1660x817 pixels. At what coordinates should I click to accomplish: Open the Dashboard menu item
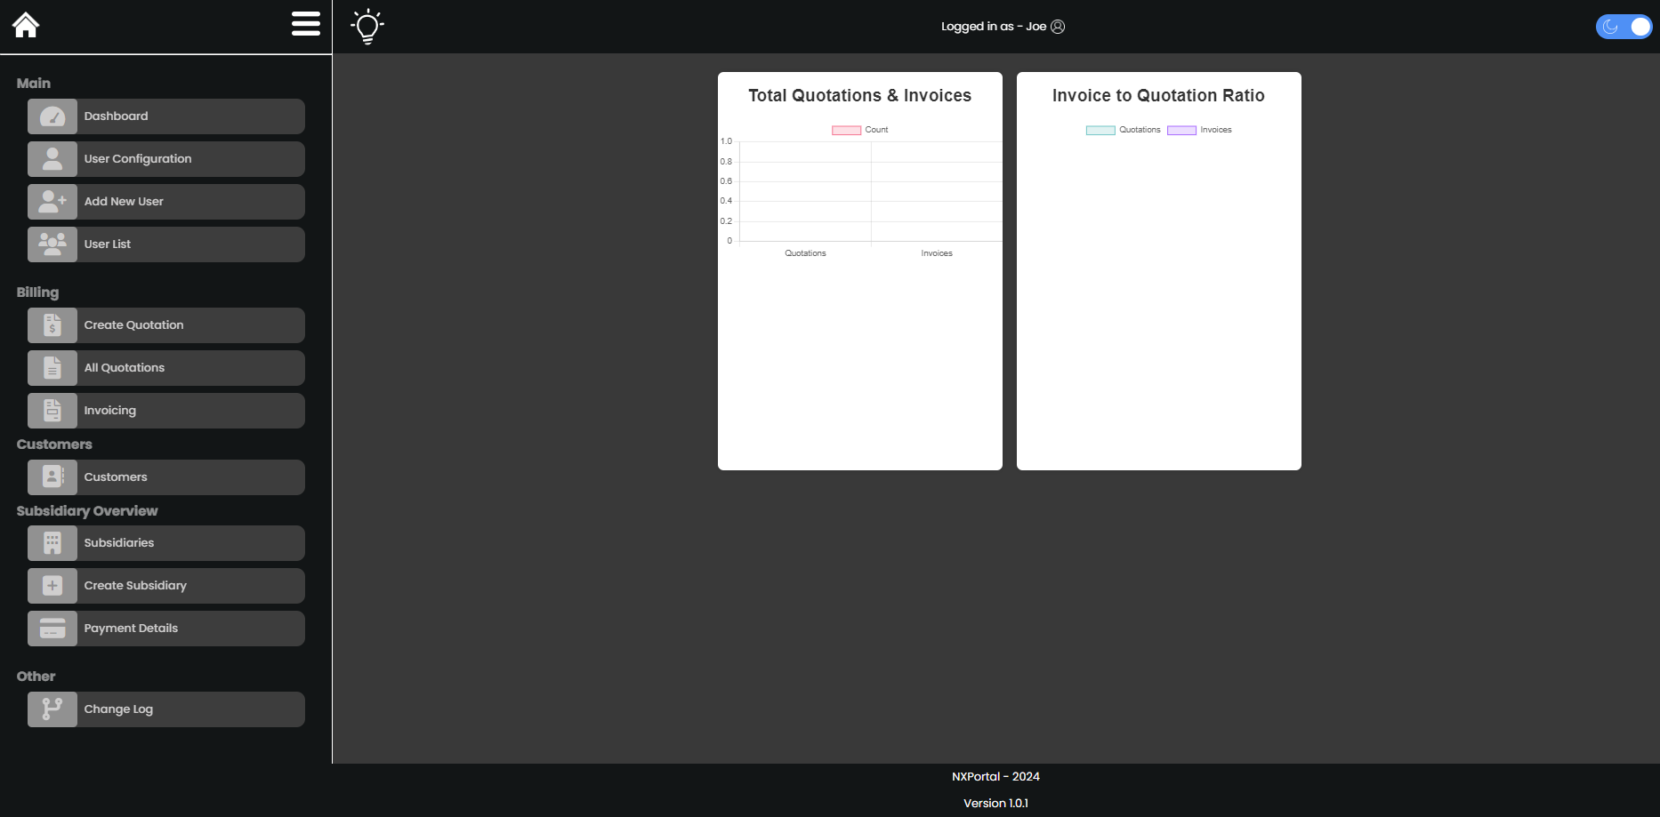(165, 116)
